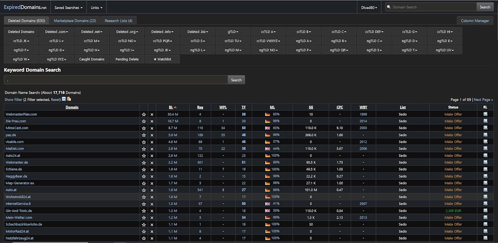Switch to Marketplace Domains (23) tab
Image resolution: width=498 pixels, height=243 pixels.
(75, 20)
